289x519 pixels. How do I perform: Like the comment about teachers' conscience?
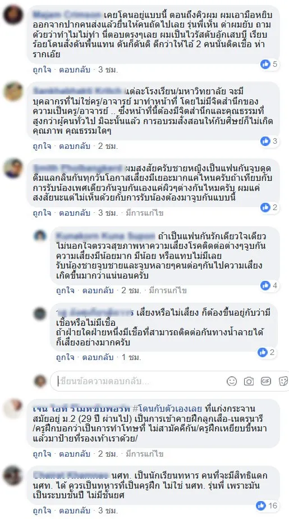42,146
